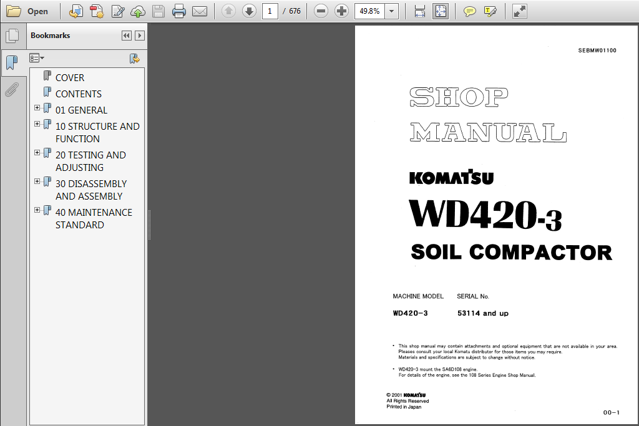
Task: Click the print icon
Action: tap(179, 11)
